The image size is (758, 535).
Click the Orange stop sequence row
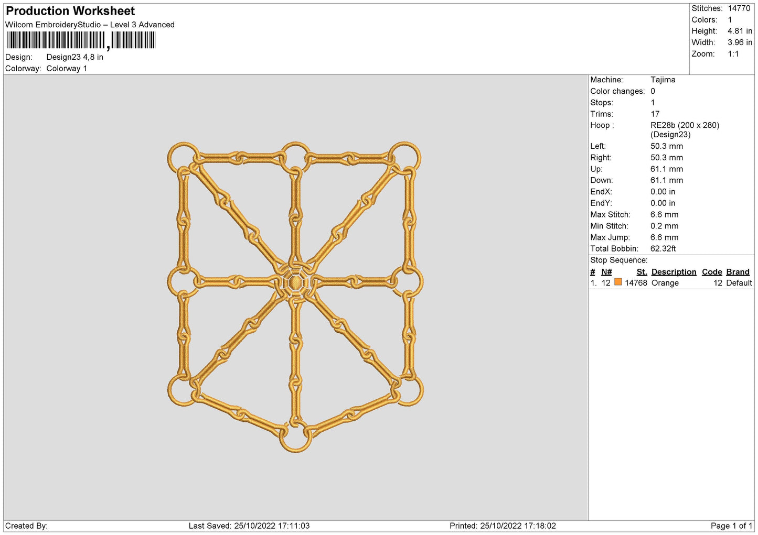(x=671, y=283)
